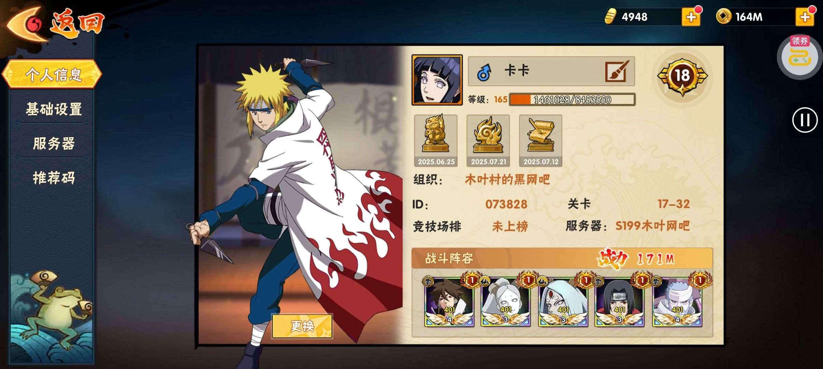Select the golden lion trophy 2025.06.25
Image resolution: width=823 pixels, height=369 pixels.
click(x=436, y=141)
